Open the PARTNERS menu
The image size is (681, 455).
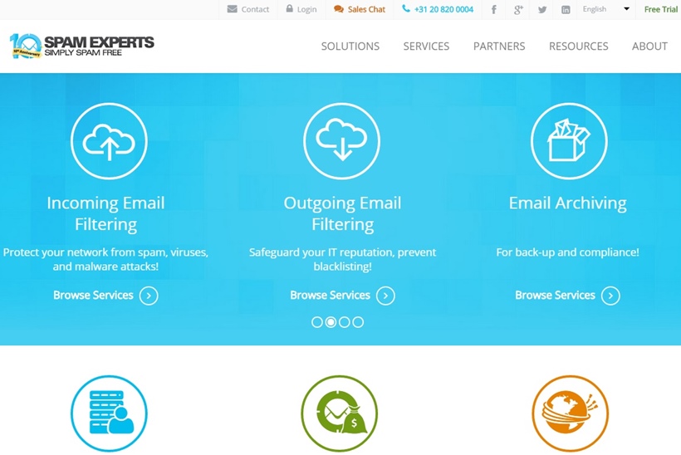click(499, 46)
